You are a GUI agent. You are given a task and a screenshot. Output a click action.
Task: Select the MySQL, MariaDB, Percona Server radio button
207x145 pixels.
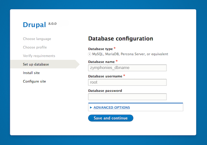pos(89,54)
